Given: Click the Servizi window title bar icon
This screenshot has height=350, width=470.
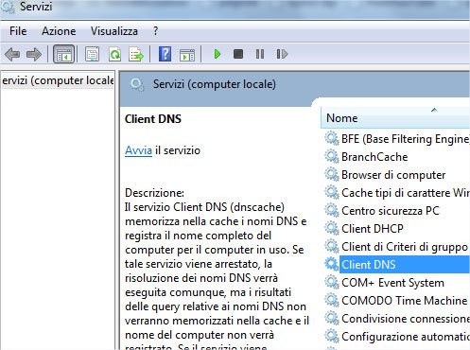Looking at the screenshot, I should [x=8, y=7].
